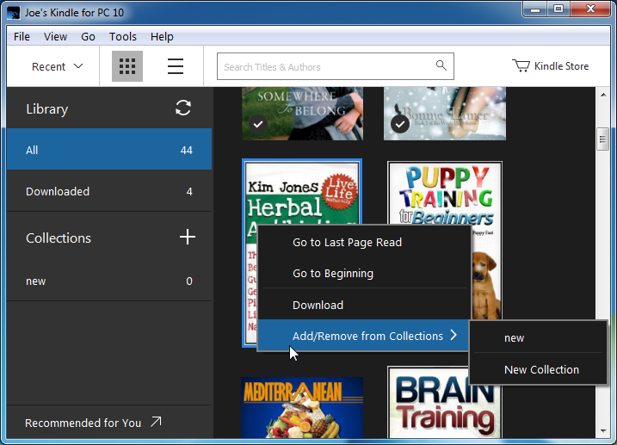Choose Go to Beginning

coord(364,273)
